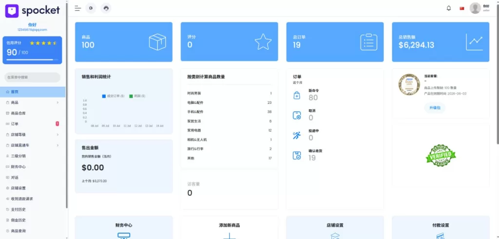Click the 新命令 order bag icon

click(x=297, y=95)
